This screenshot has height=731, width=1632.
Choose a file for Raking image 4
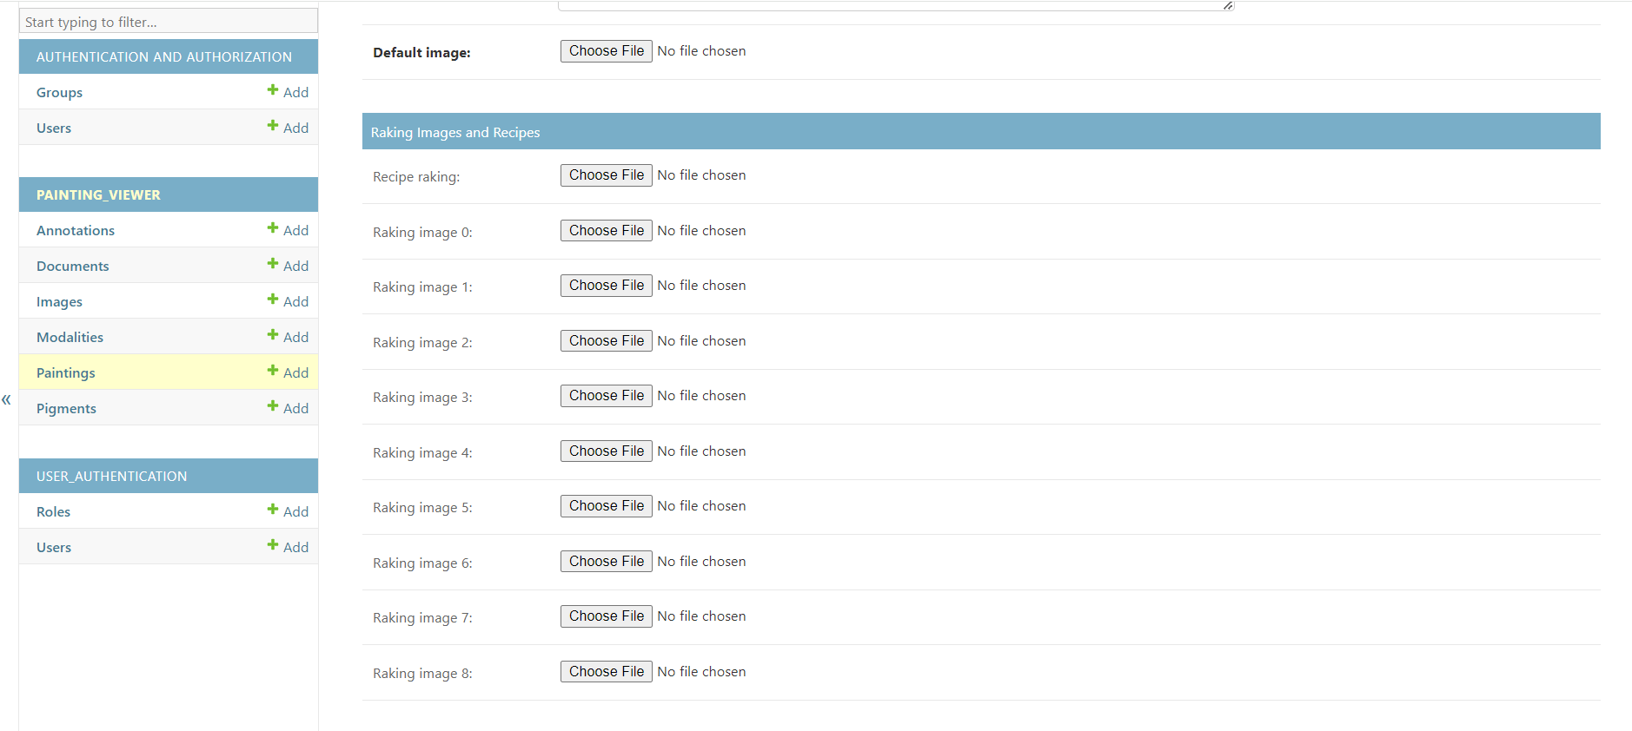click(606, 451)
